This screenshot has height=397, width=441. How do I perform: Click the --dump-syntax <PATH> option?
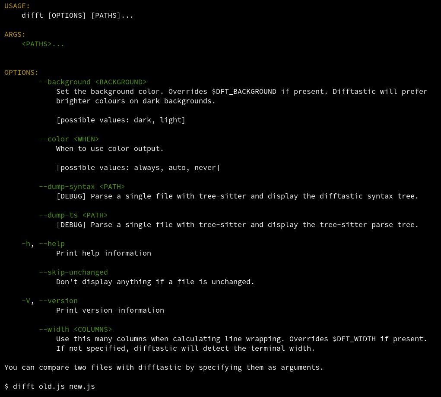coord(82,186)
